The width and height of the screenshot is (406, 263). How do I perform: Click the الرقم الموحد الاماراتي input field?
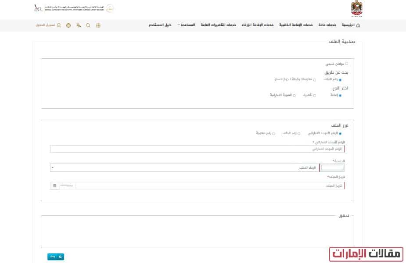(x=198, y=149)
